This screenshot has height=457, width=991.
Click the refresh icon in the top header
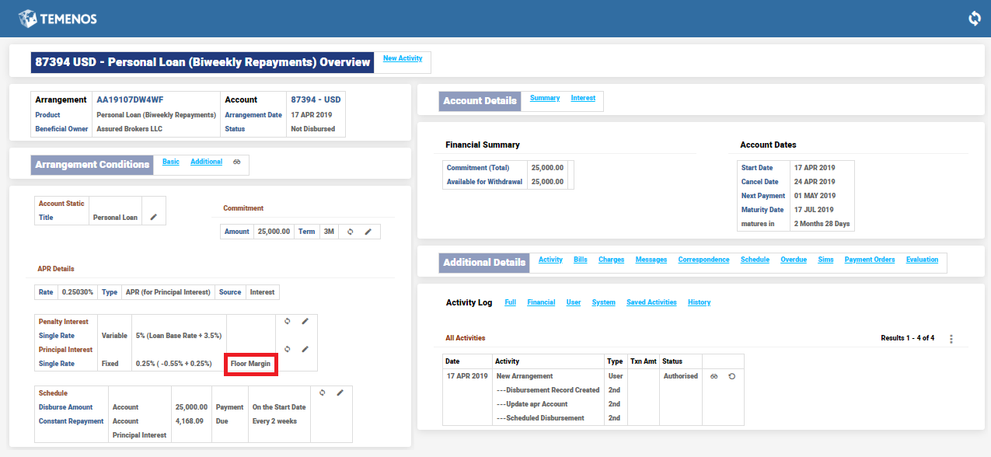pyautogui.click(x=975, y=18)
